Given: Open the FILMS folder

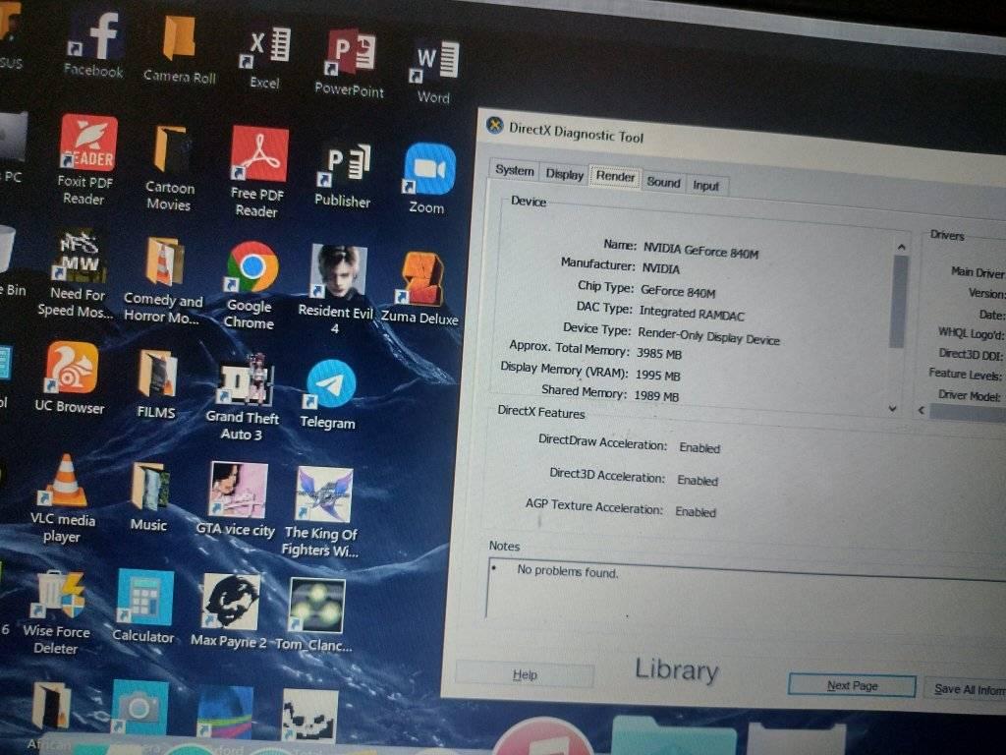Looking at the screenshot, I should click(156, 384).
